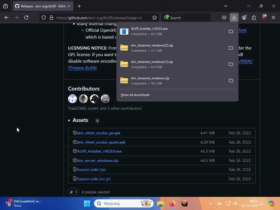Screen dimensions: 280x210
Task: Bookmark this page with the star
Action: pos(154,18)
